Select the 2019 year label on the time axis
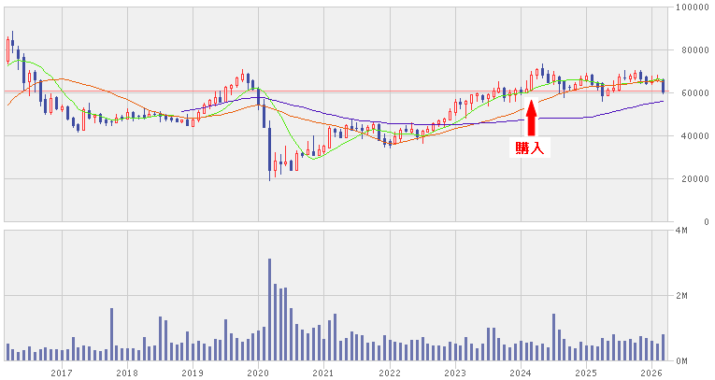 tap(193, 373)
